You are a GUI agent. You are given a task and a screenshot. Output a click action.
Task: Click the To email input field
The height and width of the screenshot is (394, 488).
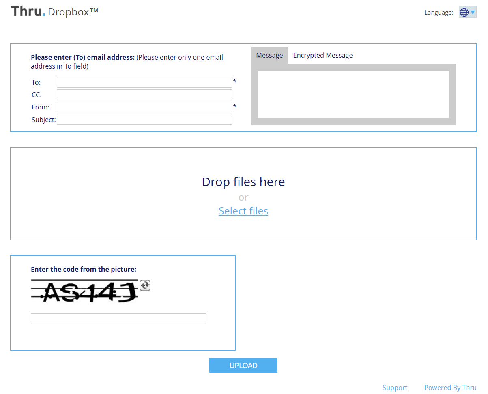click(144, 82)
